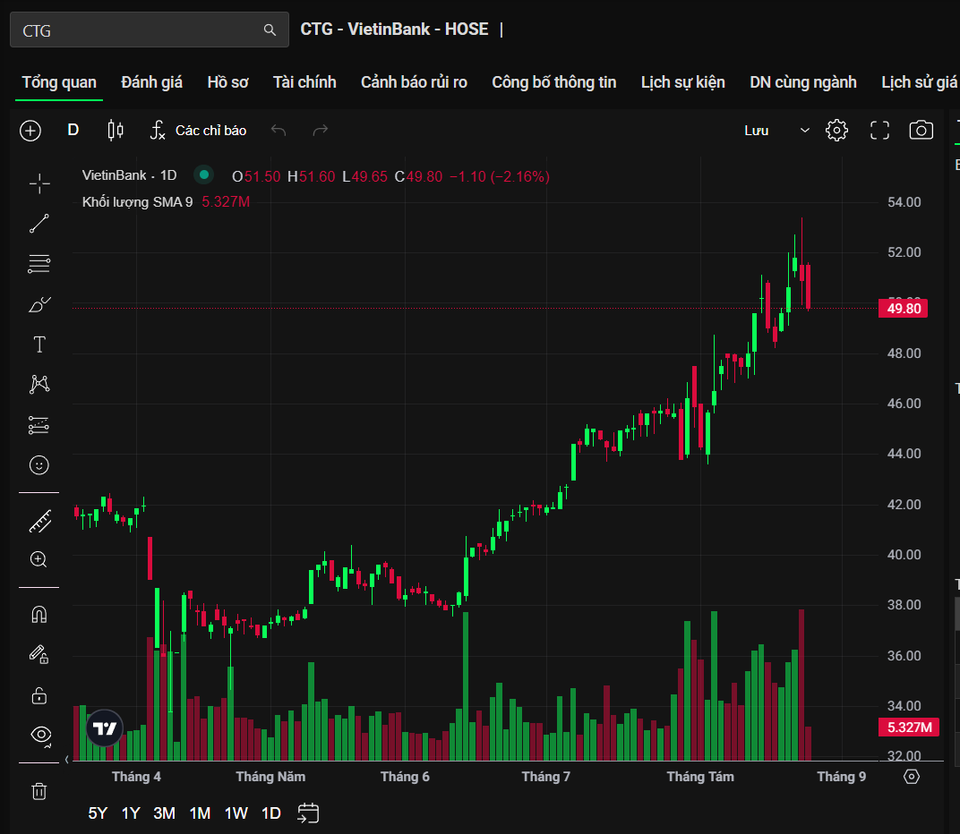This screenshot has height=834, width=960.
Task: Toggle magnet mode for drawings
Action: coord(39,615)
